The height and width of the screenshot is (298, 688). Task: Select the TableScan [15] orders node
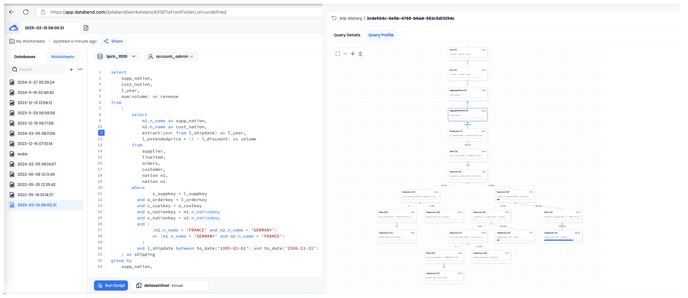click(515, 236)
